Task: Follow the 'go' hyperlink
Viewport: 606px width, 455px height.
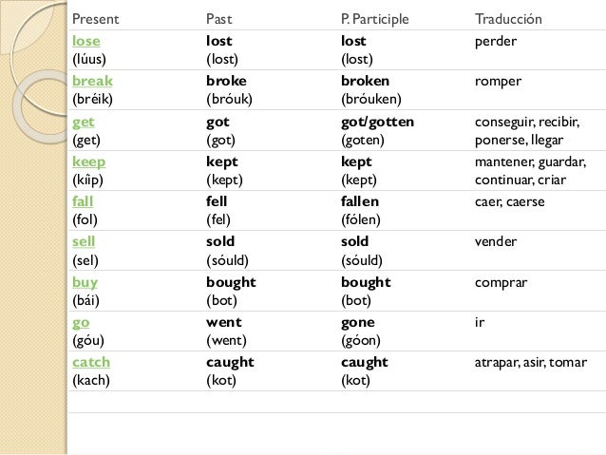Action: pyautogui.click(x=81, y=322)
